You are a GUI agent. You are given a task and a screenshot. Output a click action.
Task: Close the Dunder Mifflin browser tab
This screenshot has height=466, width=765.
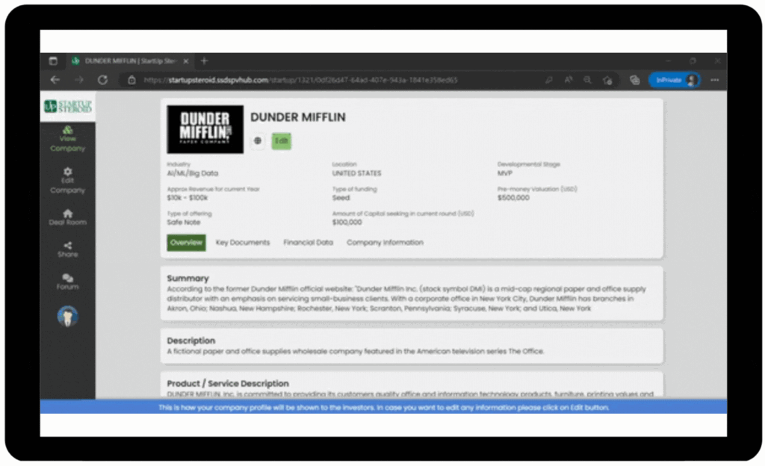click(186, 61)
